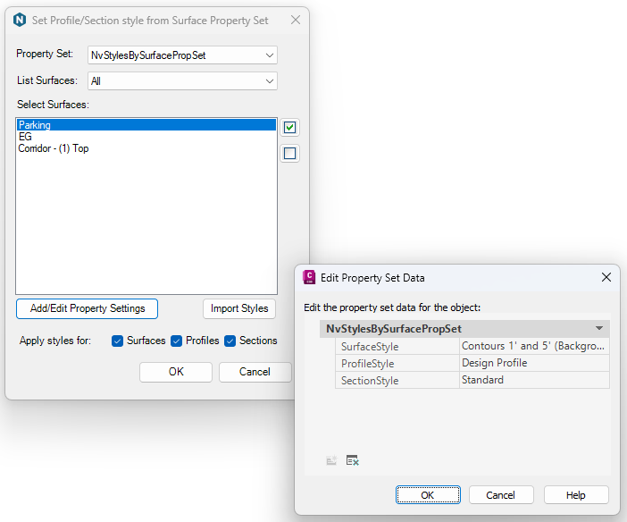This screenshot has width=627, height=522.
Task: Open the Property Set dropdown
Action: pos(183,55)
